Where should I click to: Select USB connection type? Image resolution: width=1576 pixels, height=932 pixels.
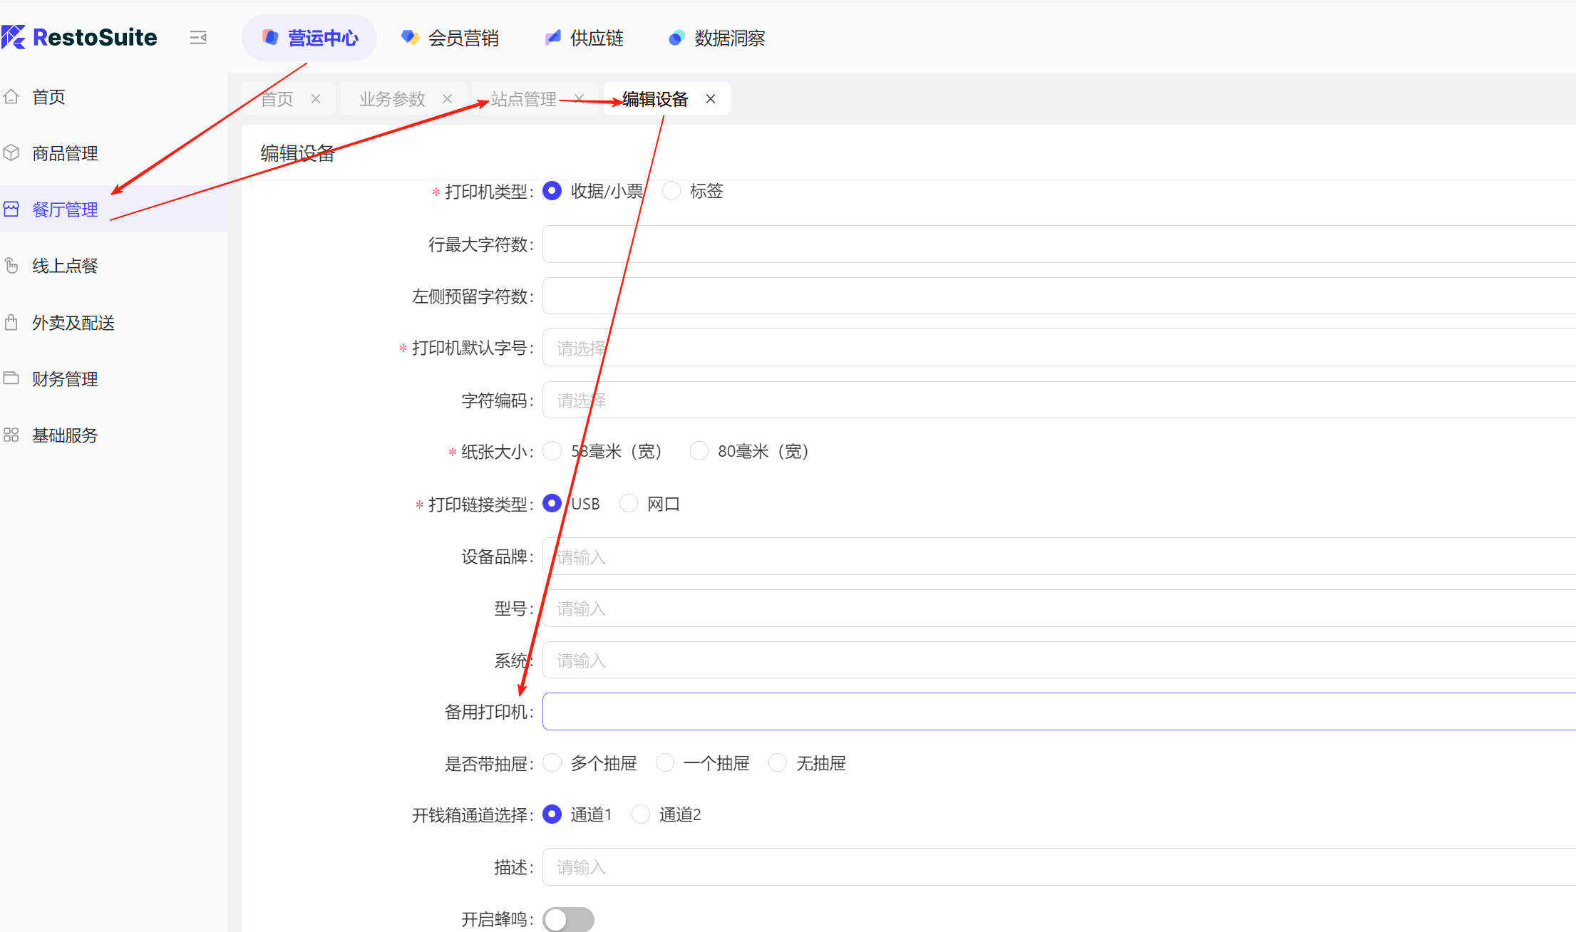coord(552,504)
